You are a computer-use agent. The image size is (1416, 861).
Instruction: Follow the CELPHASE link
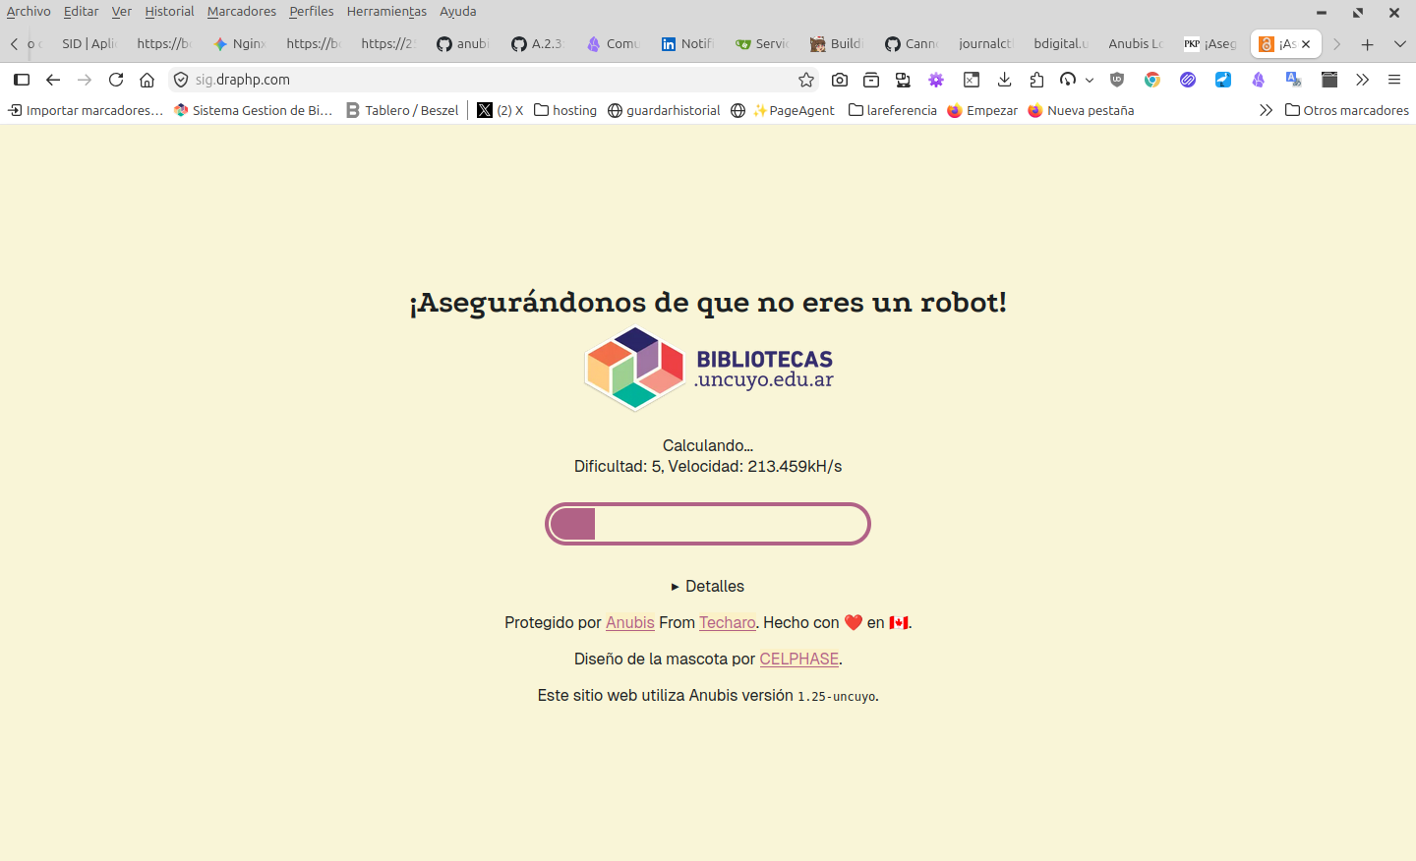pos(799,659)
